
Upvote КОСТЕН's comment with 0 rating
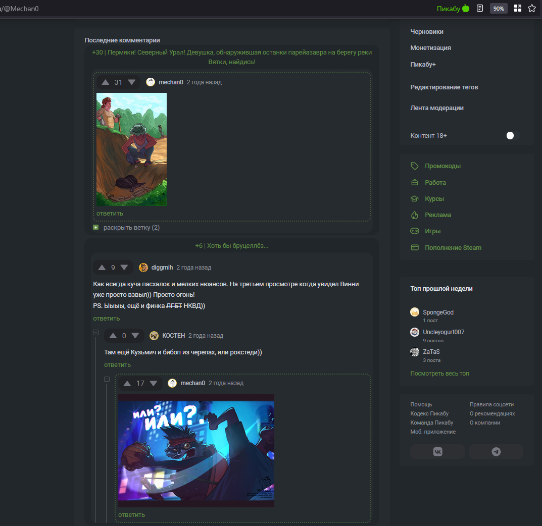pyautogui.click(x=113, y=335)
